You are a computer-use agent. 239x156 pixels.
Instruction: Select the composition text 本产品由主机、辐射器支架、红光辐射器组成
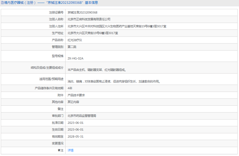pyautogui.click(x=97, y=70)
